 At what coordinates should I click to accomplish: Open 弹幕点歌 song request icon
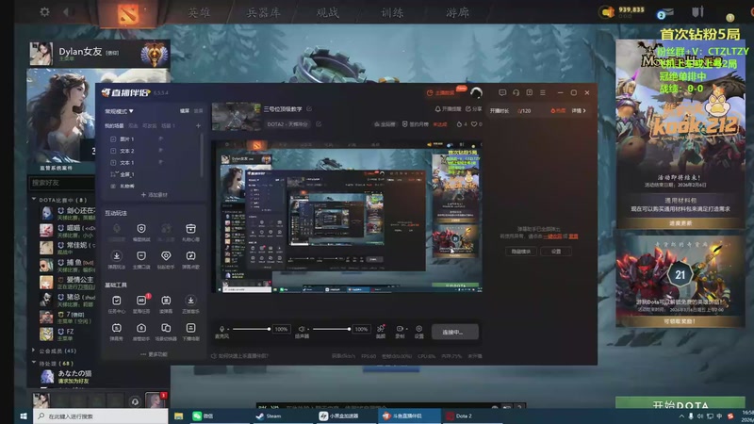[191, 256]
